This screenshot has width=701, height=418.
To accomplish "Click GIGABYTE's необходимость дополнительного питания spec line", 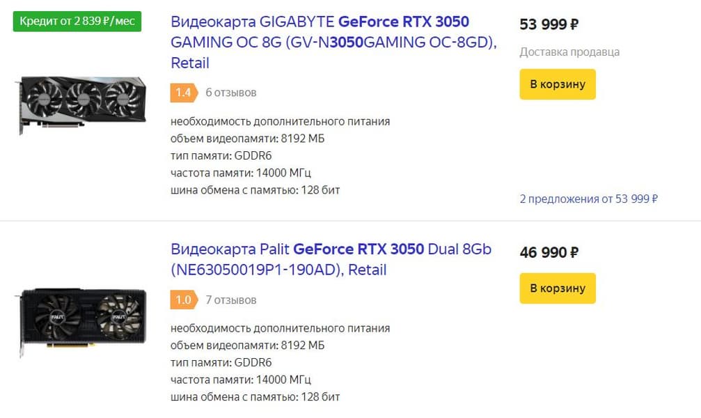I will coord(280,122).
